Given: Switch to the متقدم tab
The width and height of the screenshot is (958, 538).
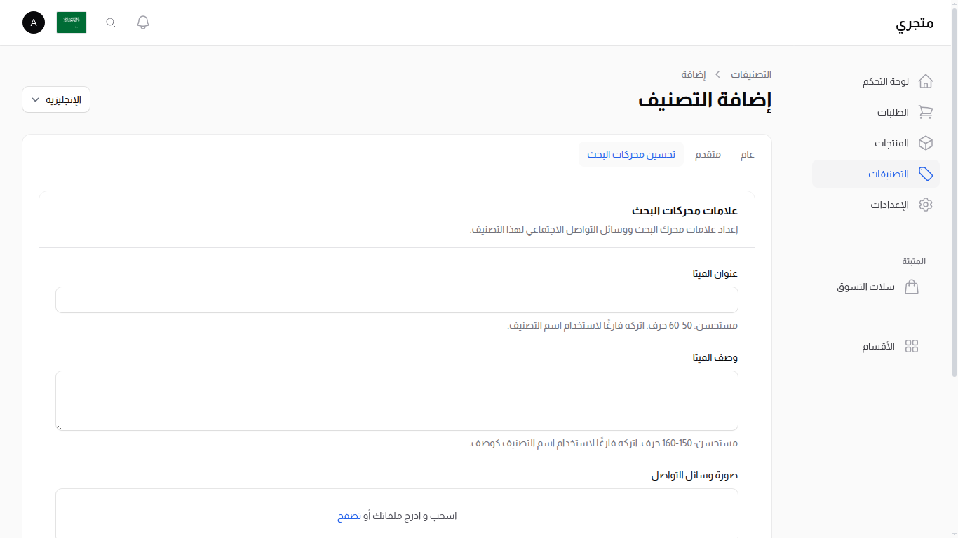Looking at the screenshot, I should pos(708,154).
